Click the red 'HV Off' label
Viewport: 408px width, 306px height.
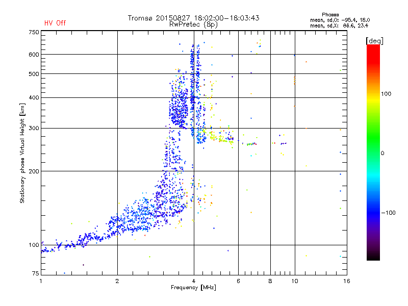tap(55, 23)
